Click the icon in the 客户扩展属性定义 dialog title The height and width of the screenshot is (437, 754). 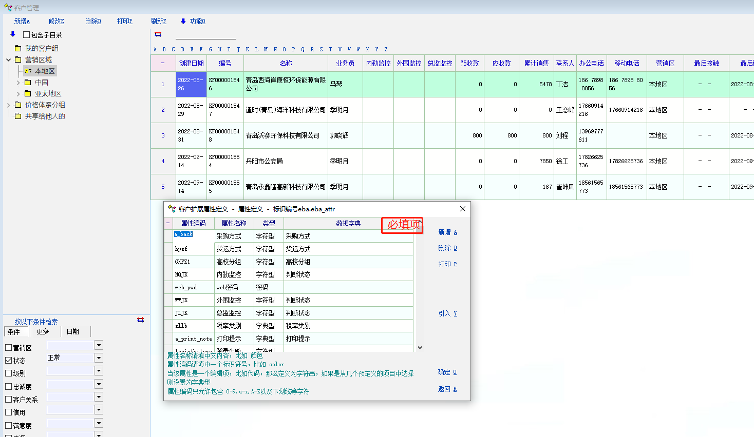(172, 209)
